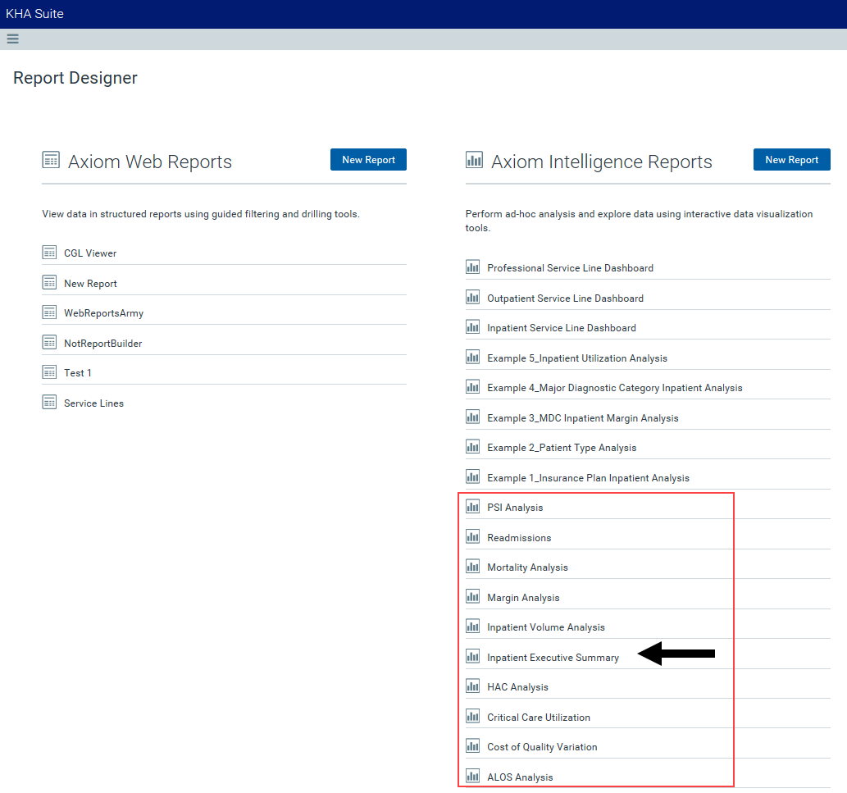Click the chart icon beside PSI Analysis
The image size is (847, 793).
(473, 507)
